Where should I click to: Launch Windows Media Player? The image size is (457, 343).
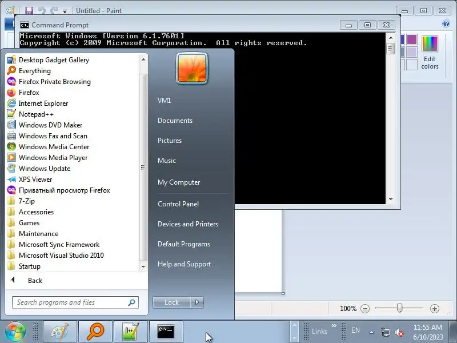click(47, 158)
